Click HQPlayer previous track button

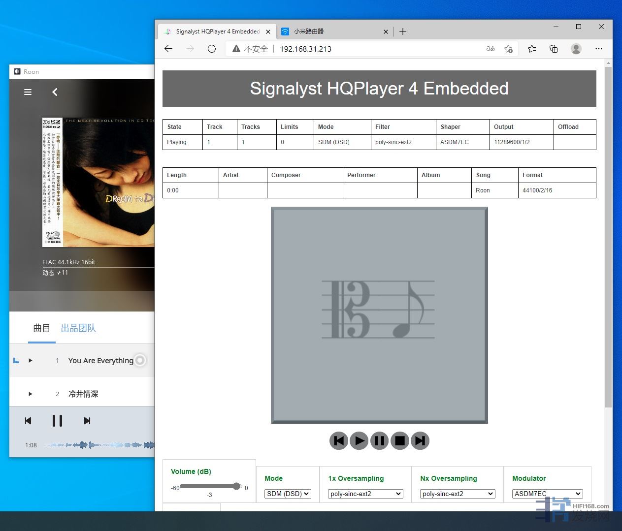click(x=339, y=440)
